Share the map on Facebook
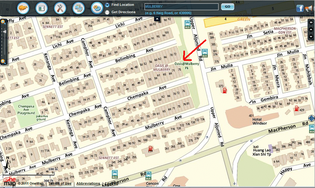Image resolution: width=315 pixels, height=188 pixels. pos(300,9)
